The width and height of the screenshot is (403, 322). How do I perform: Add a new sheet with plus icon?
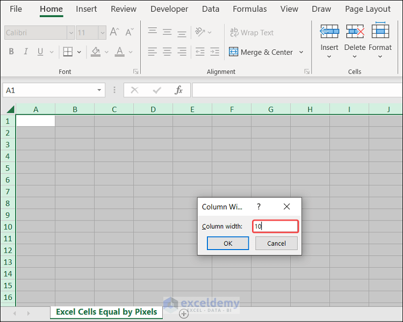pos(184,313)
